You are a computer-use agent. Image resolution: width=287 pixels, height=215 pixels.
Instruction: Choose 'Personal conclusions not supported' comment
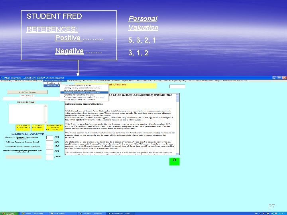point(85,92)
